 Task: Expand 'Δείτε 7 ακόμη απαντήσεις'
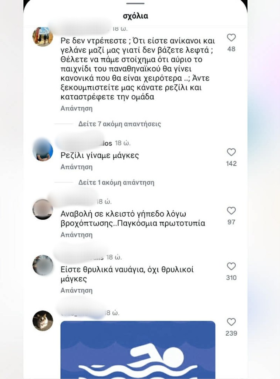click(x=119, y=124)
